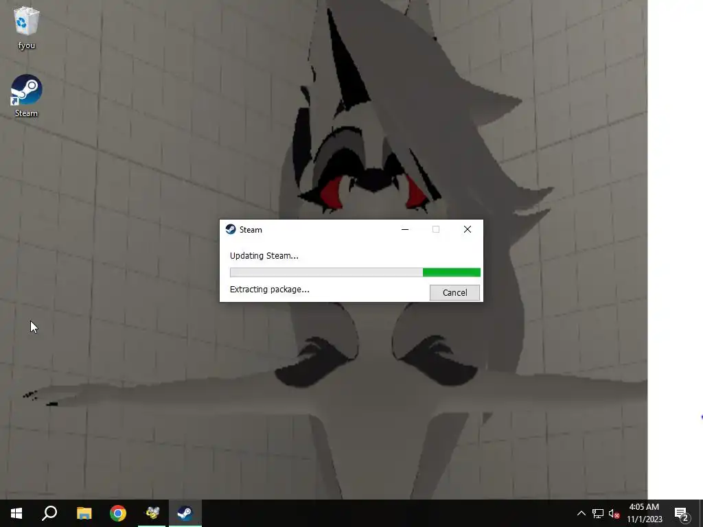Close the Steam updater dialog
703x527 pixels.
tap(467, 229)
